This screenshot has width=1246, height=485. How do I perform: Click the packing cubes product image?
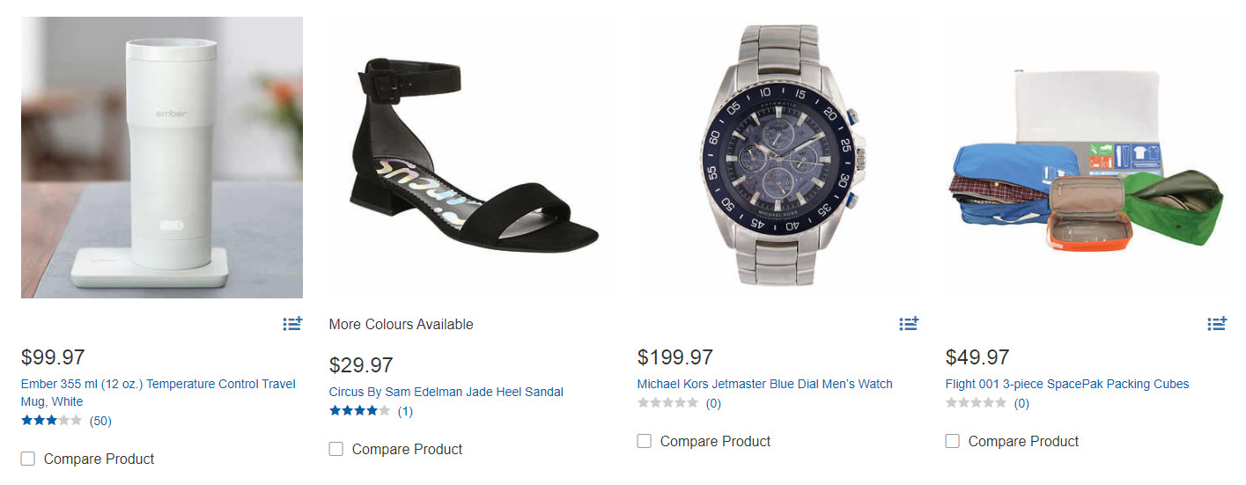tap(1087, 158)
